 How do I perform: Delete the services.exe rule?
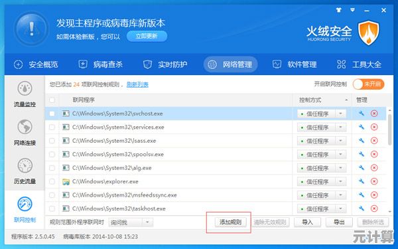click(374, 127)
